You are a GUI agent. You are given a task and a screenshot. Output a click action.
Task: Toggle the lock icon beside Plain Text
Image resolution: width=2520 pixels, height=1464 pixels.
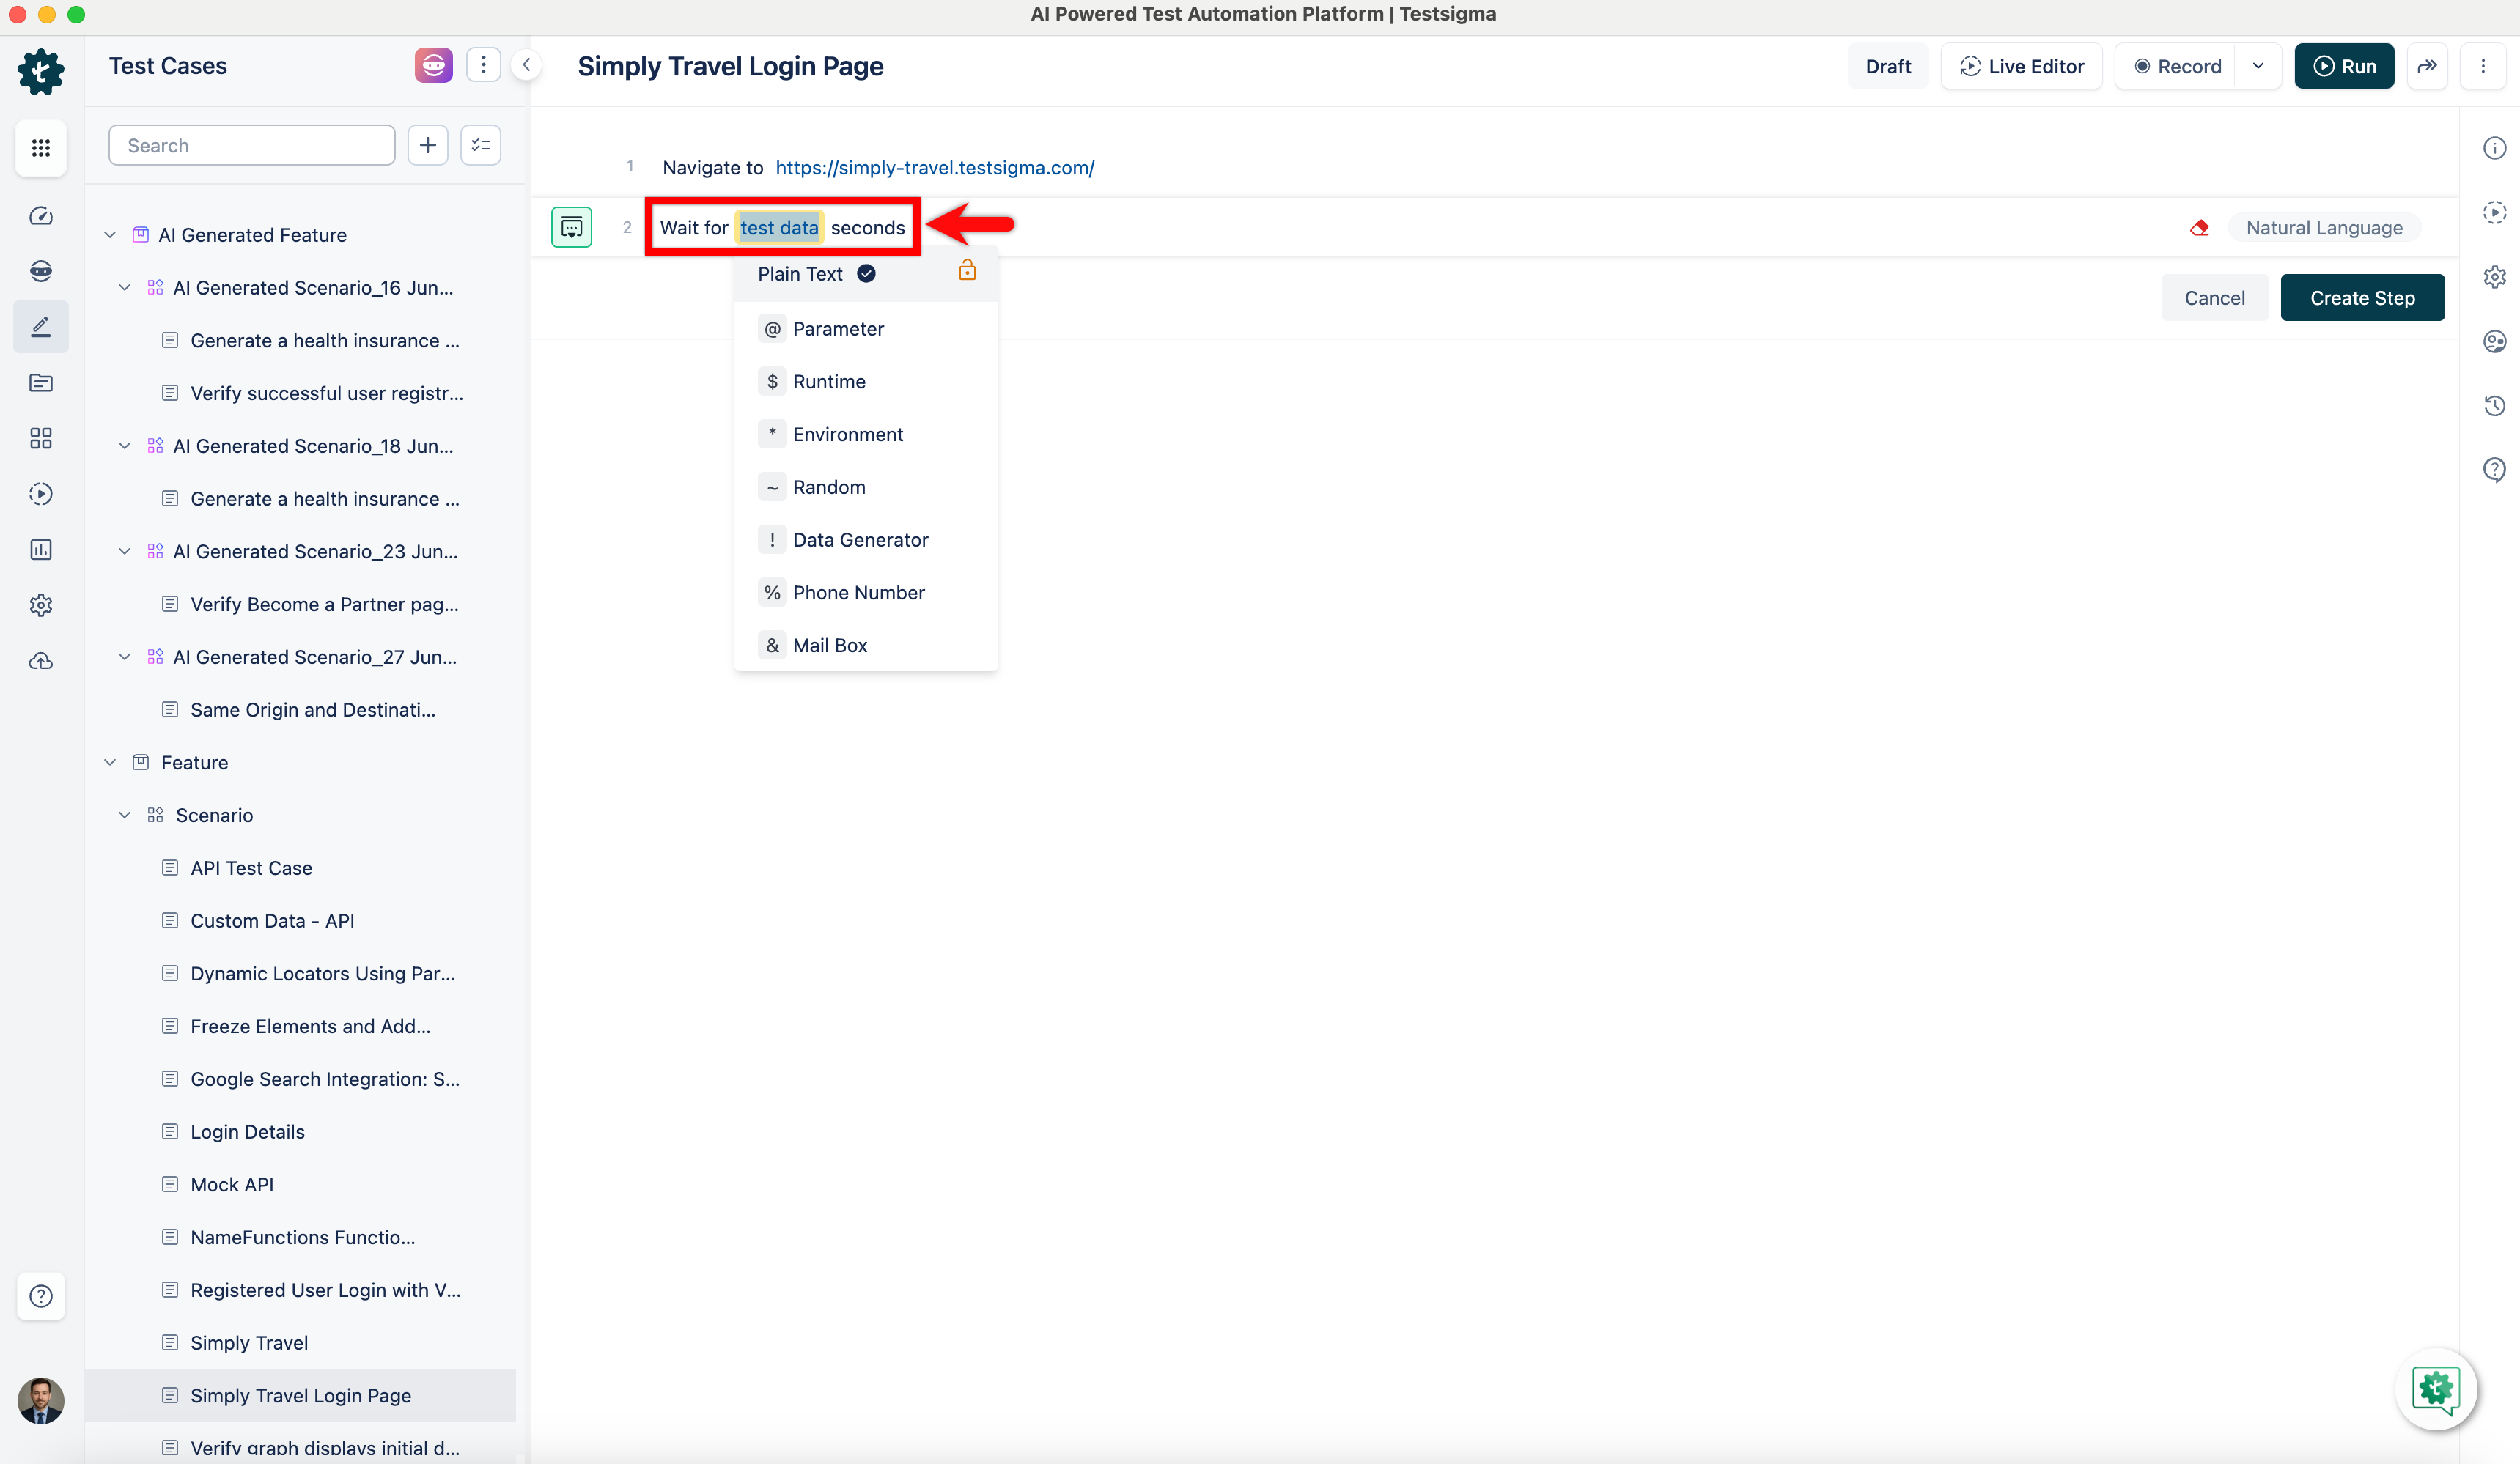tap(966, 270)
